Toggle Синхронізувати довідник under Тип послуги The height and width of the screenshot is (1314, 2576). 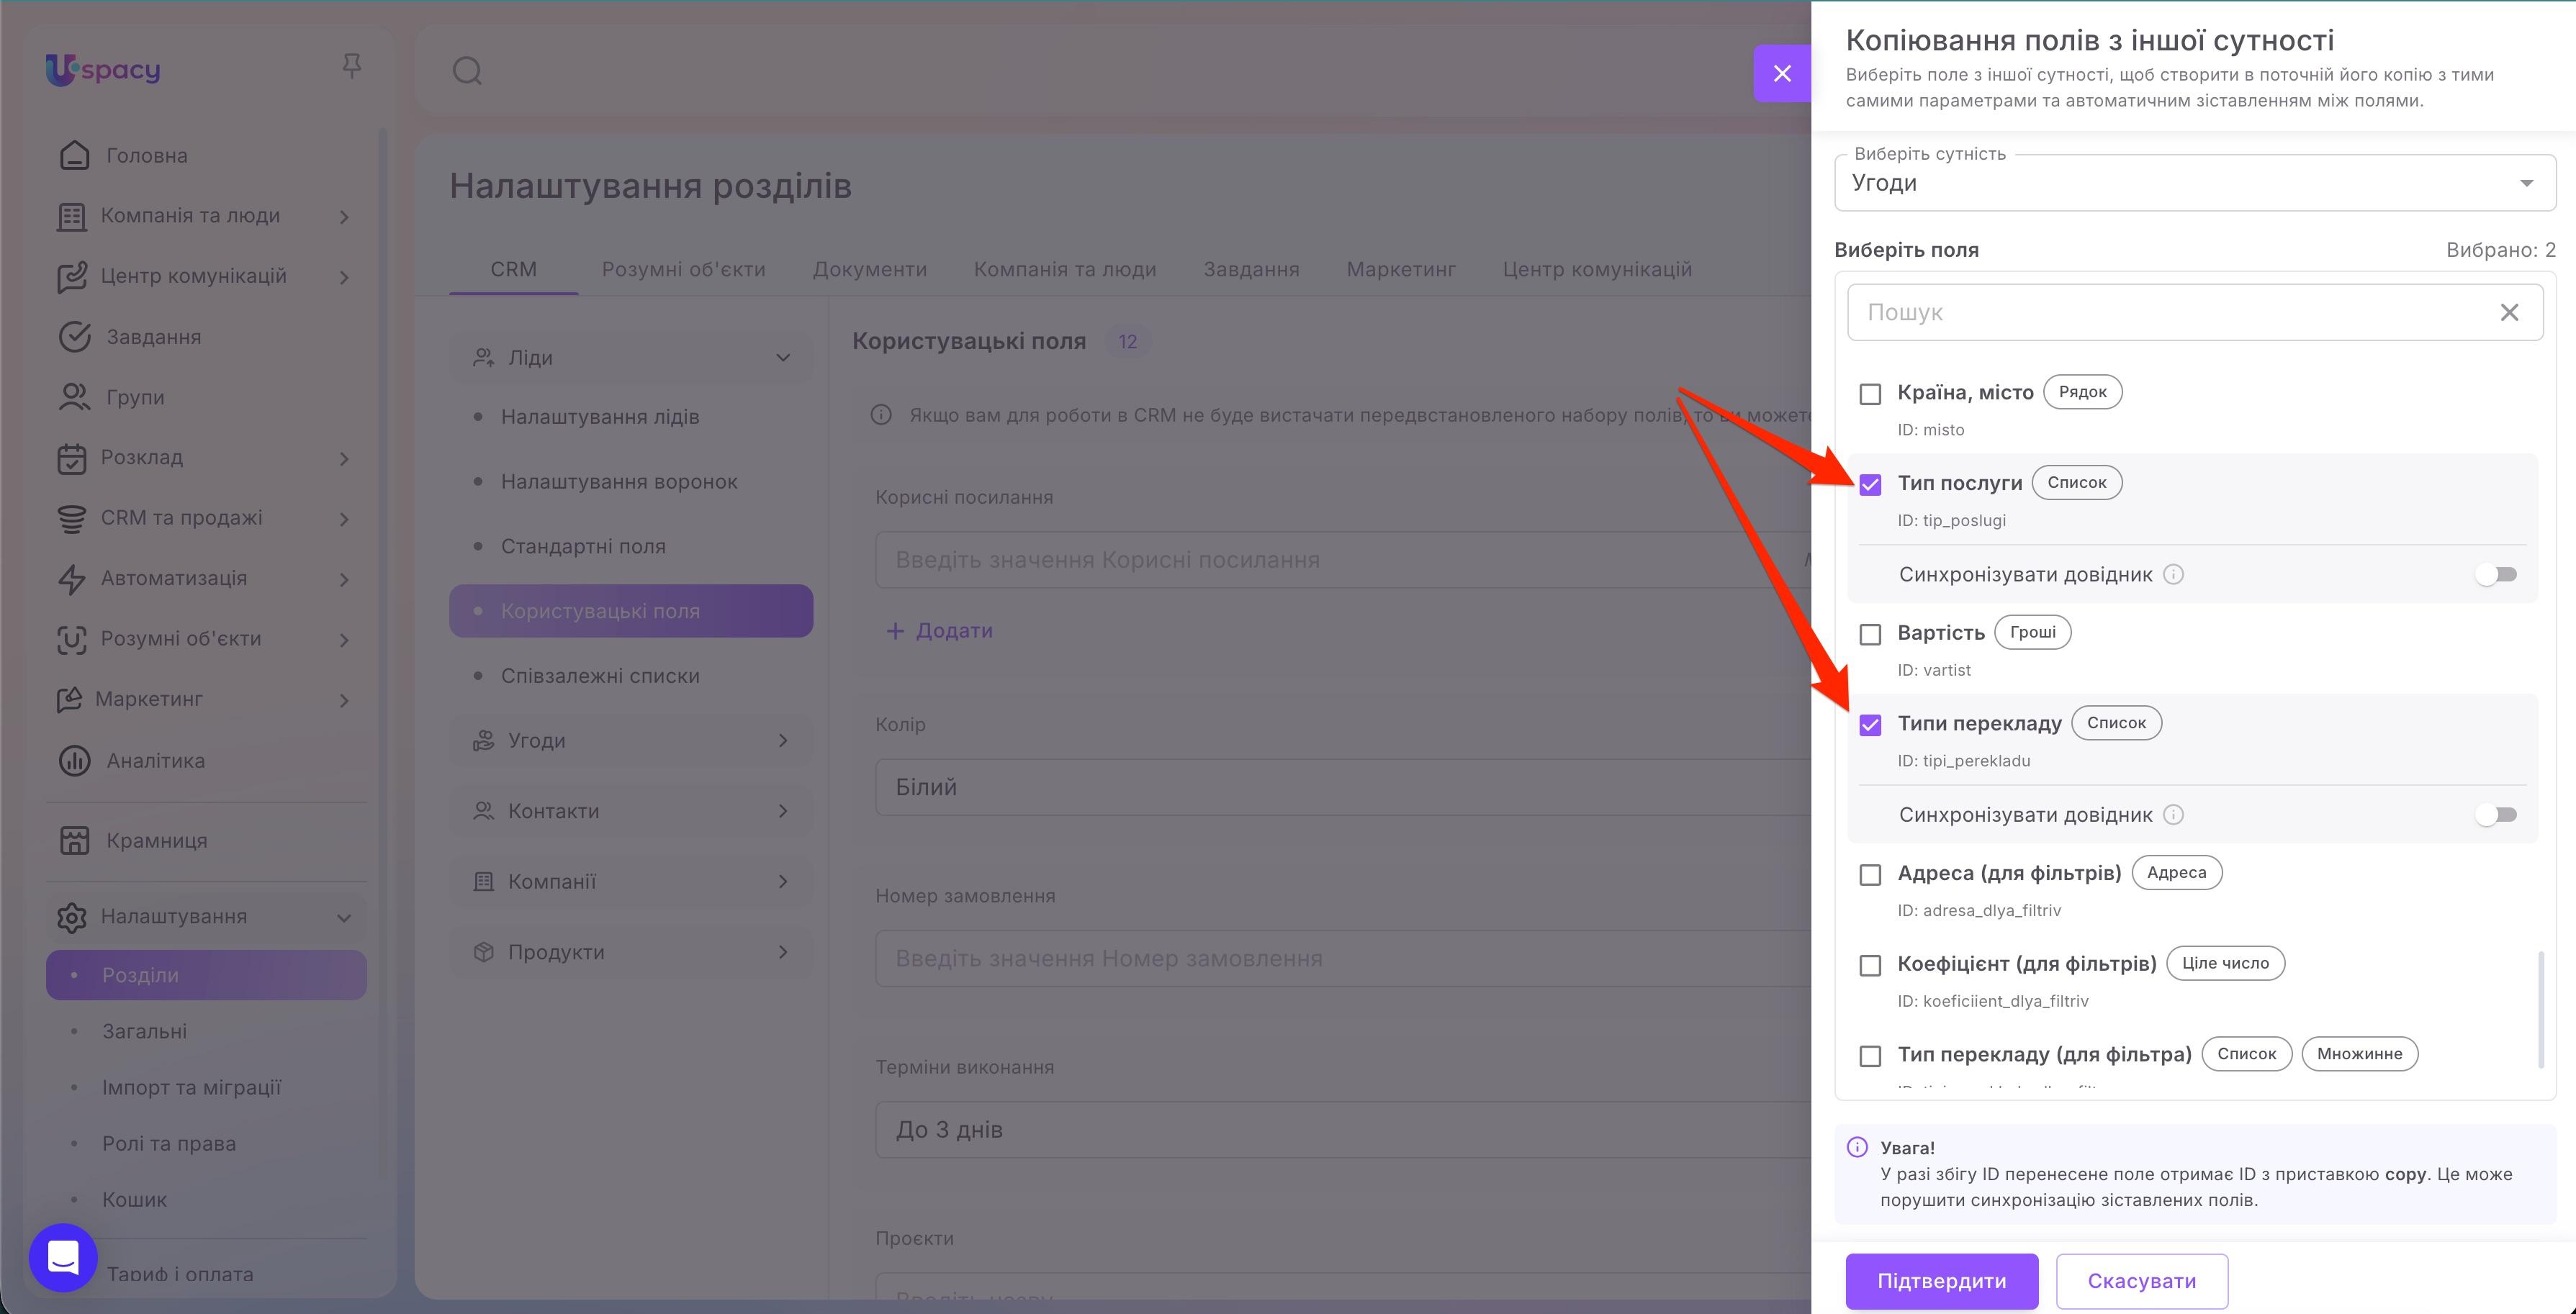[x=2496, y=574]
